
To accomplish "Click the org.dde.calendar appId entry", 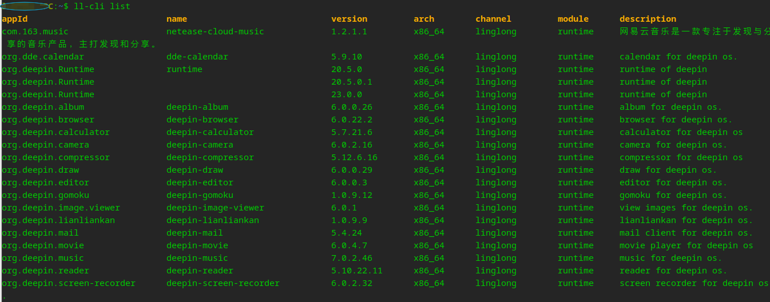I will click(x=43, y=57).
